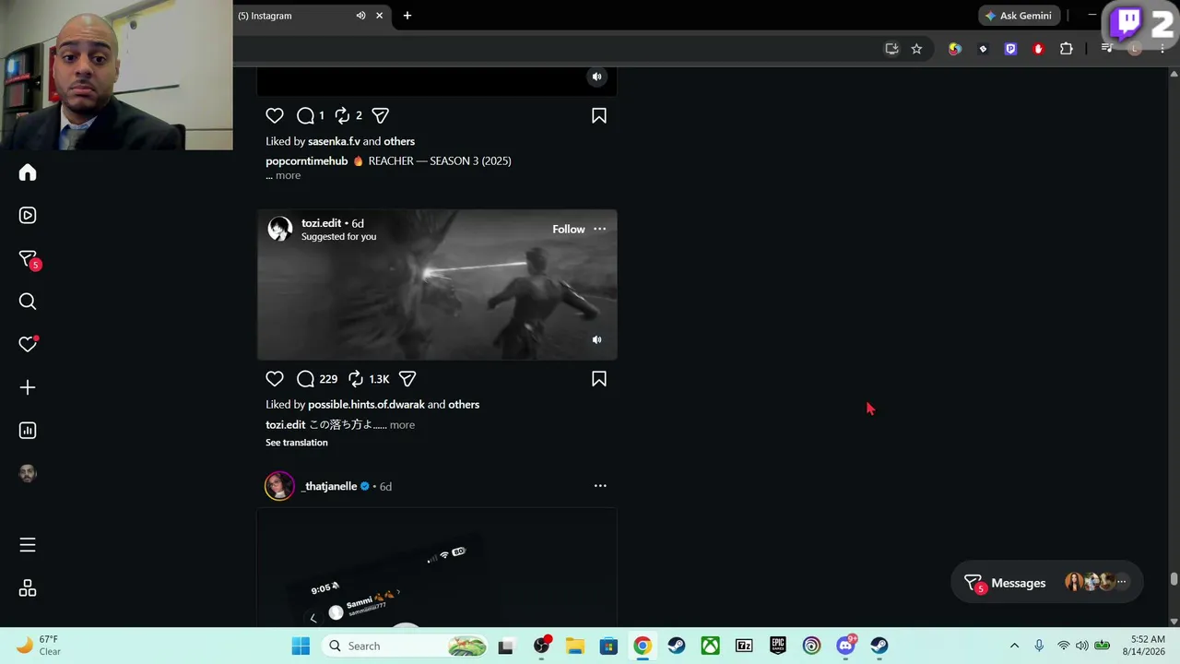This screenshot has height=664, width=1180.
Task: Open the Messages floating panel
Action: pos(1046,583)
